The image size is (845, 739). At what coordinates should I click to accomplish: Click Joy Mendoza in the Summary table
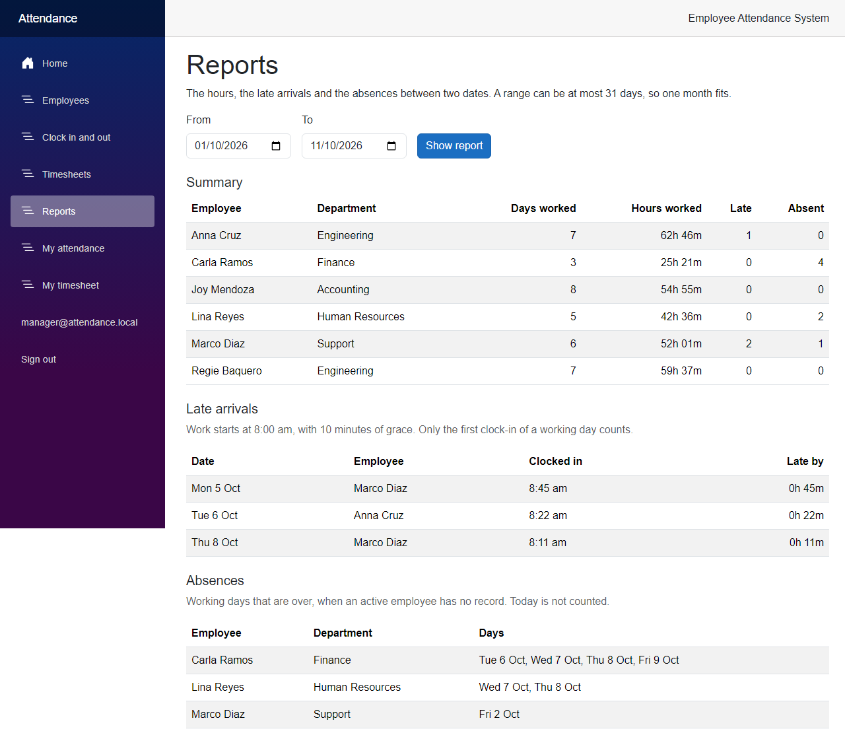[223, 289]
